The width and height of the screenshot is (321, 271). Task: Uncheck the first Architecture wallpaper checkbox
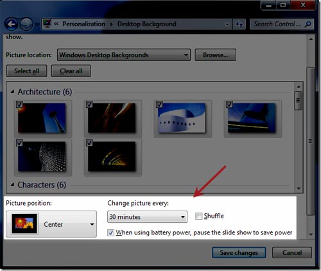coord(19,105)
